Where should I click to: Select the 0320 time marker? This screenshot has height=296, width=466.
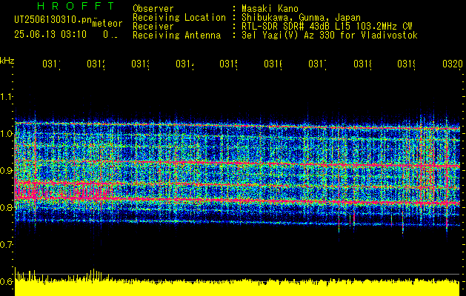453,64
